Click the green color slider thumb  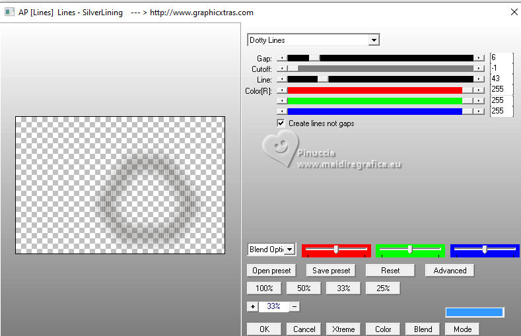pyautogui.click(x=468, y=100)
